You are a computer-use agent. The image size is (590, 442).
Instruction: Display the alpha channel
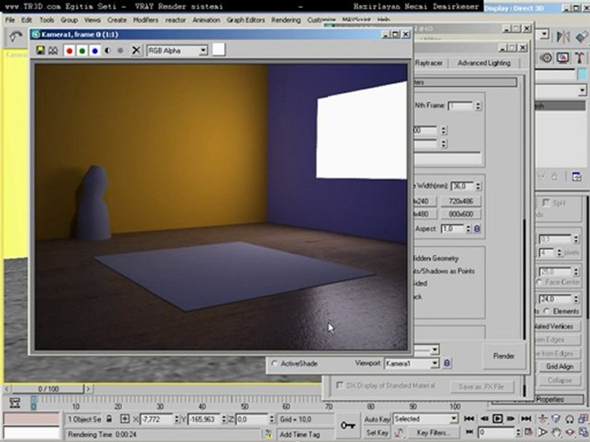point(108,50)
